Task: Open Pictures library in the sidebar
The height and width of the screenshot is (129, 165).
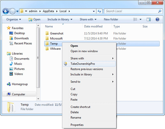Action: coord(17,69)
